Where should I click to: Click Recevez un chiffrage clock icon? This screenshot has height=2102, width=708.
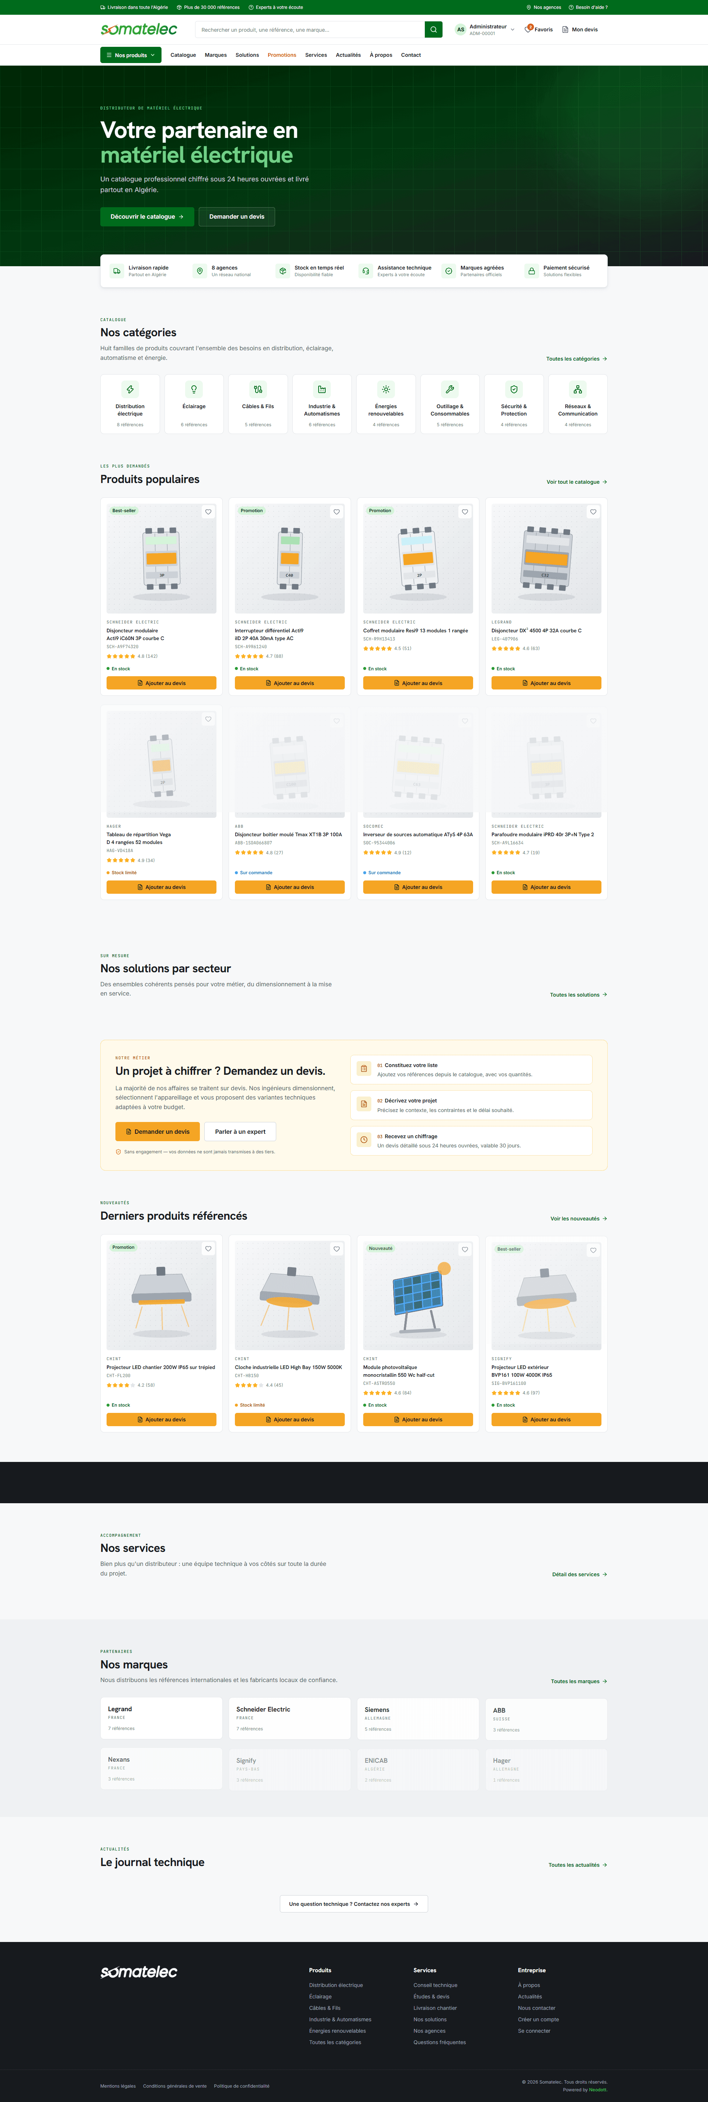364,1140
